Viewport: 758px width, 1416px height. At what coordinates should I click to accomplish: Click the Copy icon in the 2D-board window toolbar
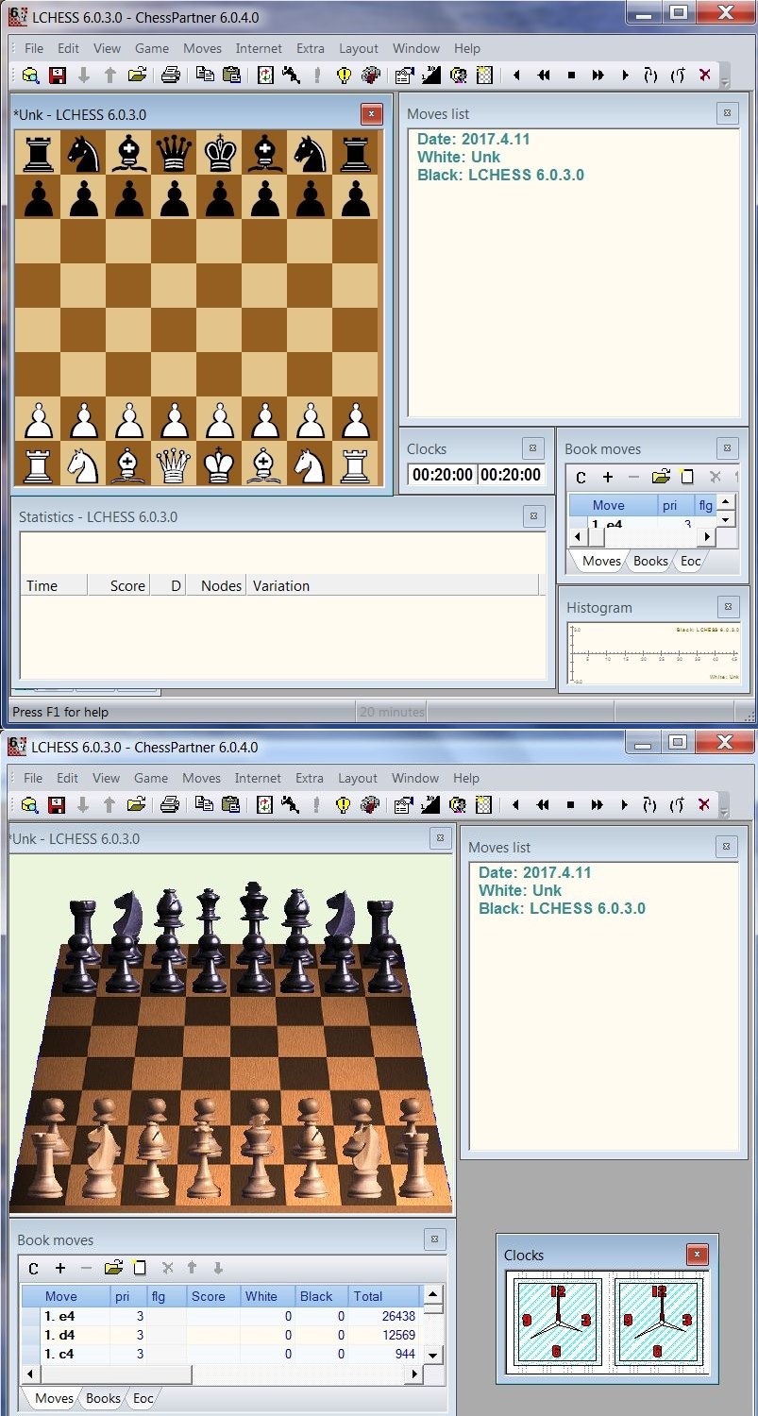pos(204,76)
